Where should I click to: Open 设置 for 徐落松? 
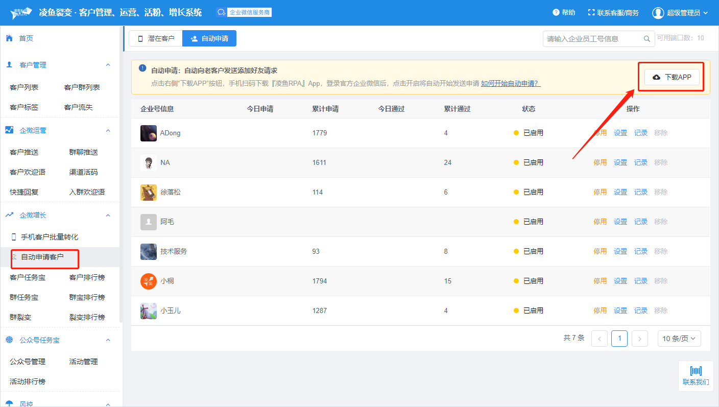(x=620, y=193)
